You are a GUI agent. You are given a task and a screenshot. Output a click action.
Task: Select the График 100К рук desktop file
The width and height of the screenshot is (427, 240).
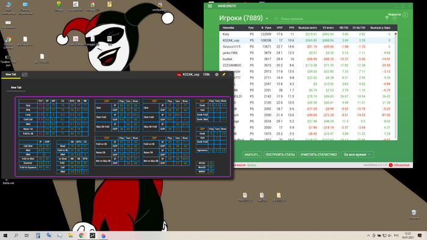coord(8,61)
